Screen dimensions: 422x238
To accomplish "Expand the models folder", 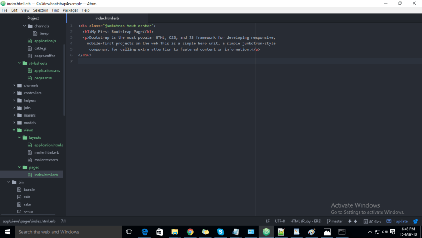I will click(x=14, y=123).
